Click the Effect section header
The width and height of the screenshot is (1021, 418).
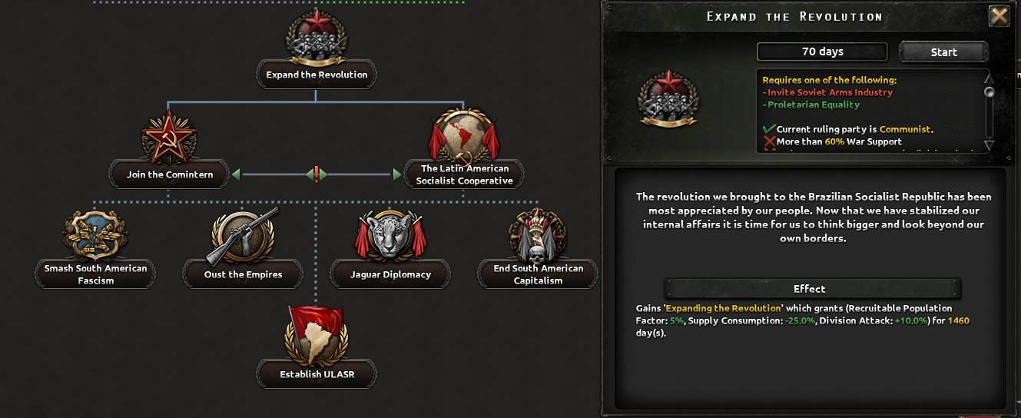pyautogui.click(x=809, y=289)
